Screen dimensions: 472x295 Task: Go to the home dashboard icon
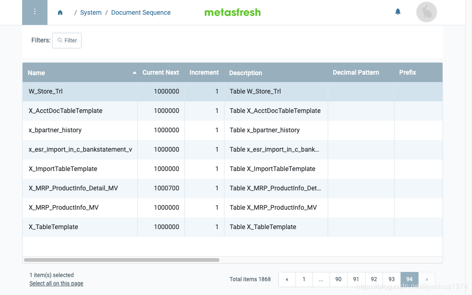[x=60, y=12]
